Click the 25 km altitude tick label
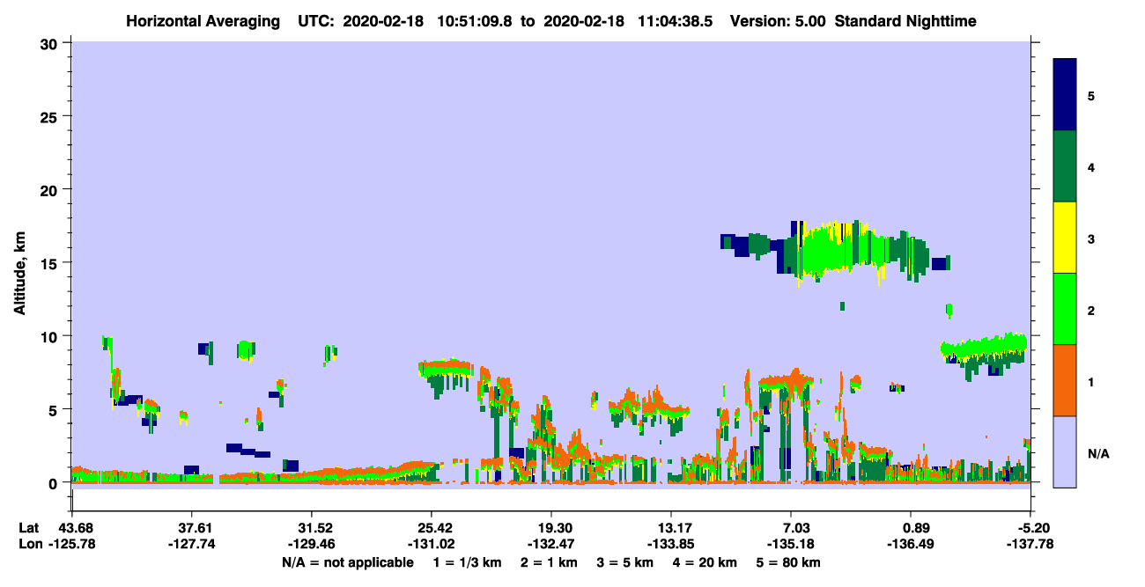This screenshot has width=1145, height=587. point(51,117)
